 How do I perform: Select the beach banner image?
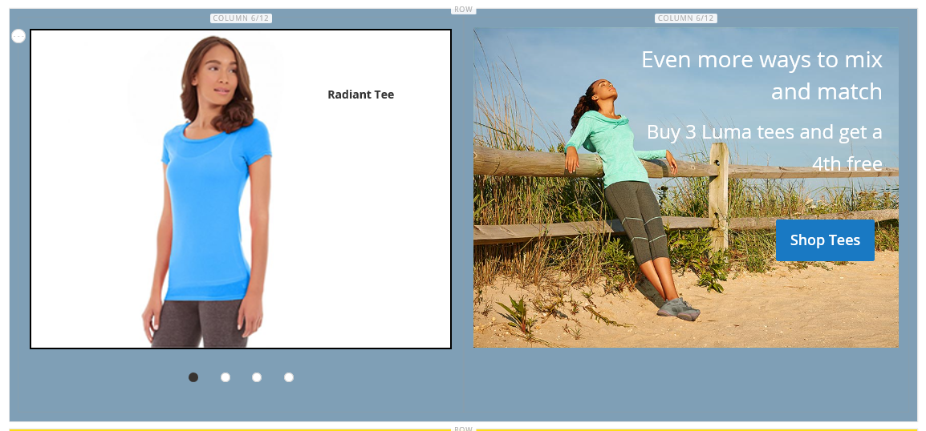685,187
